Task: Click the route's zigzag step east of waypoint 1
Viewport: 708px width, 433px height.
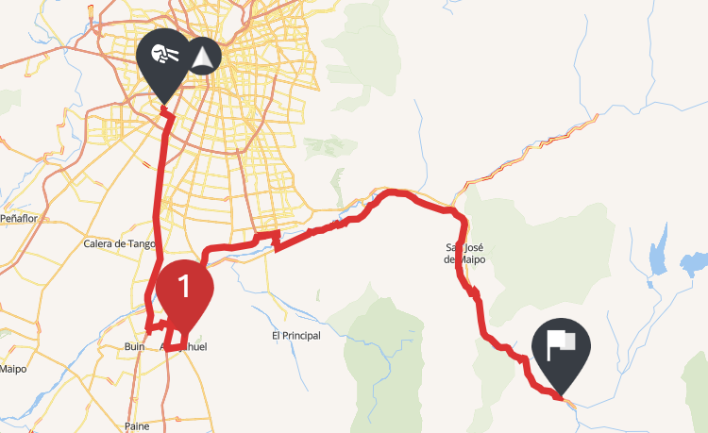Action: (x=274, y=241)
